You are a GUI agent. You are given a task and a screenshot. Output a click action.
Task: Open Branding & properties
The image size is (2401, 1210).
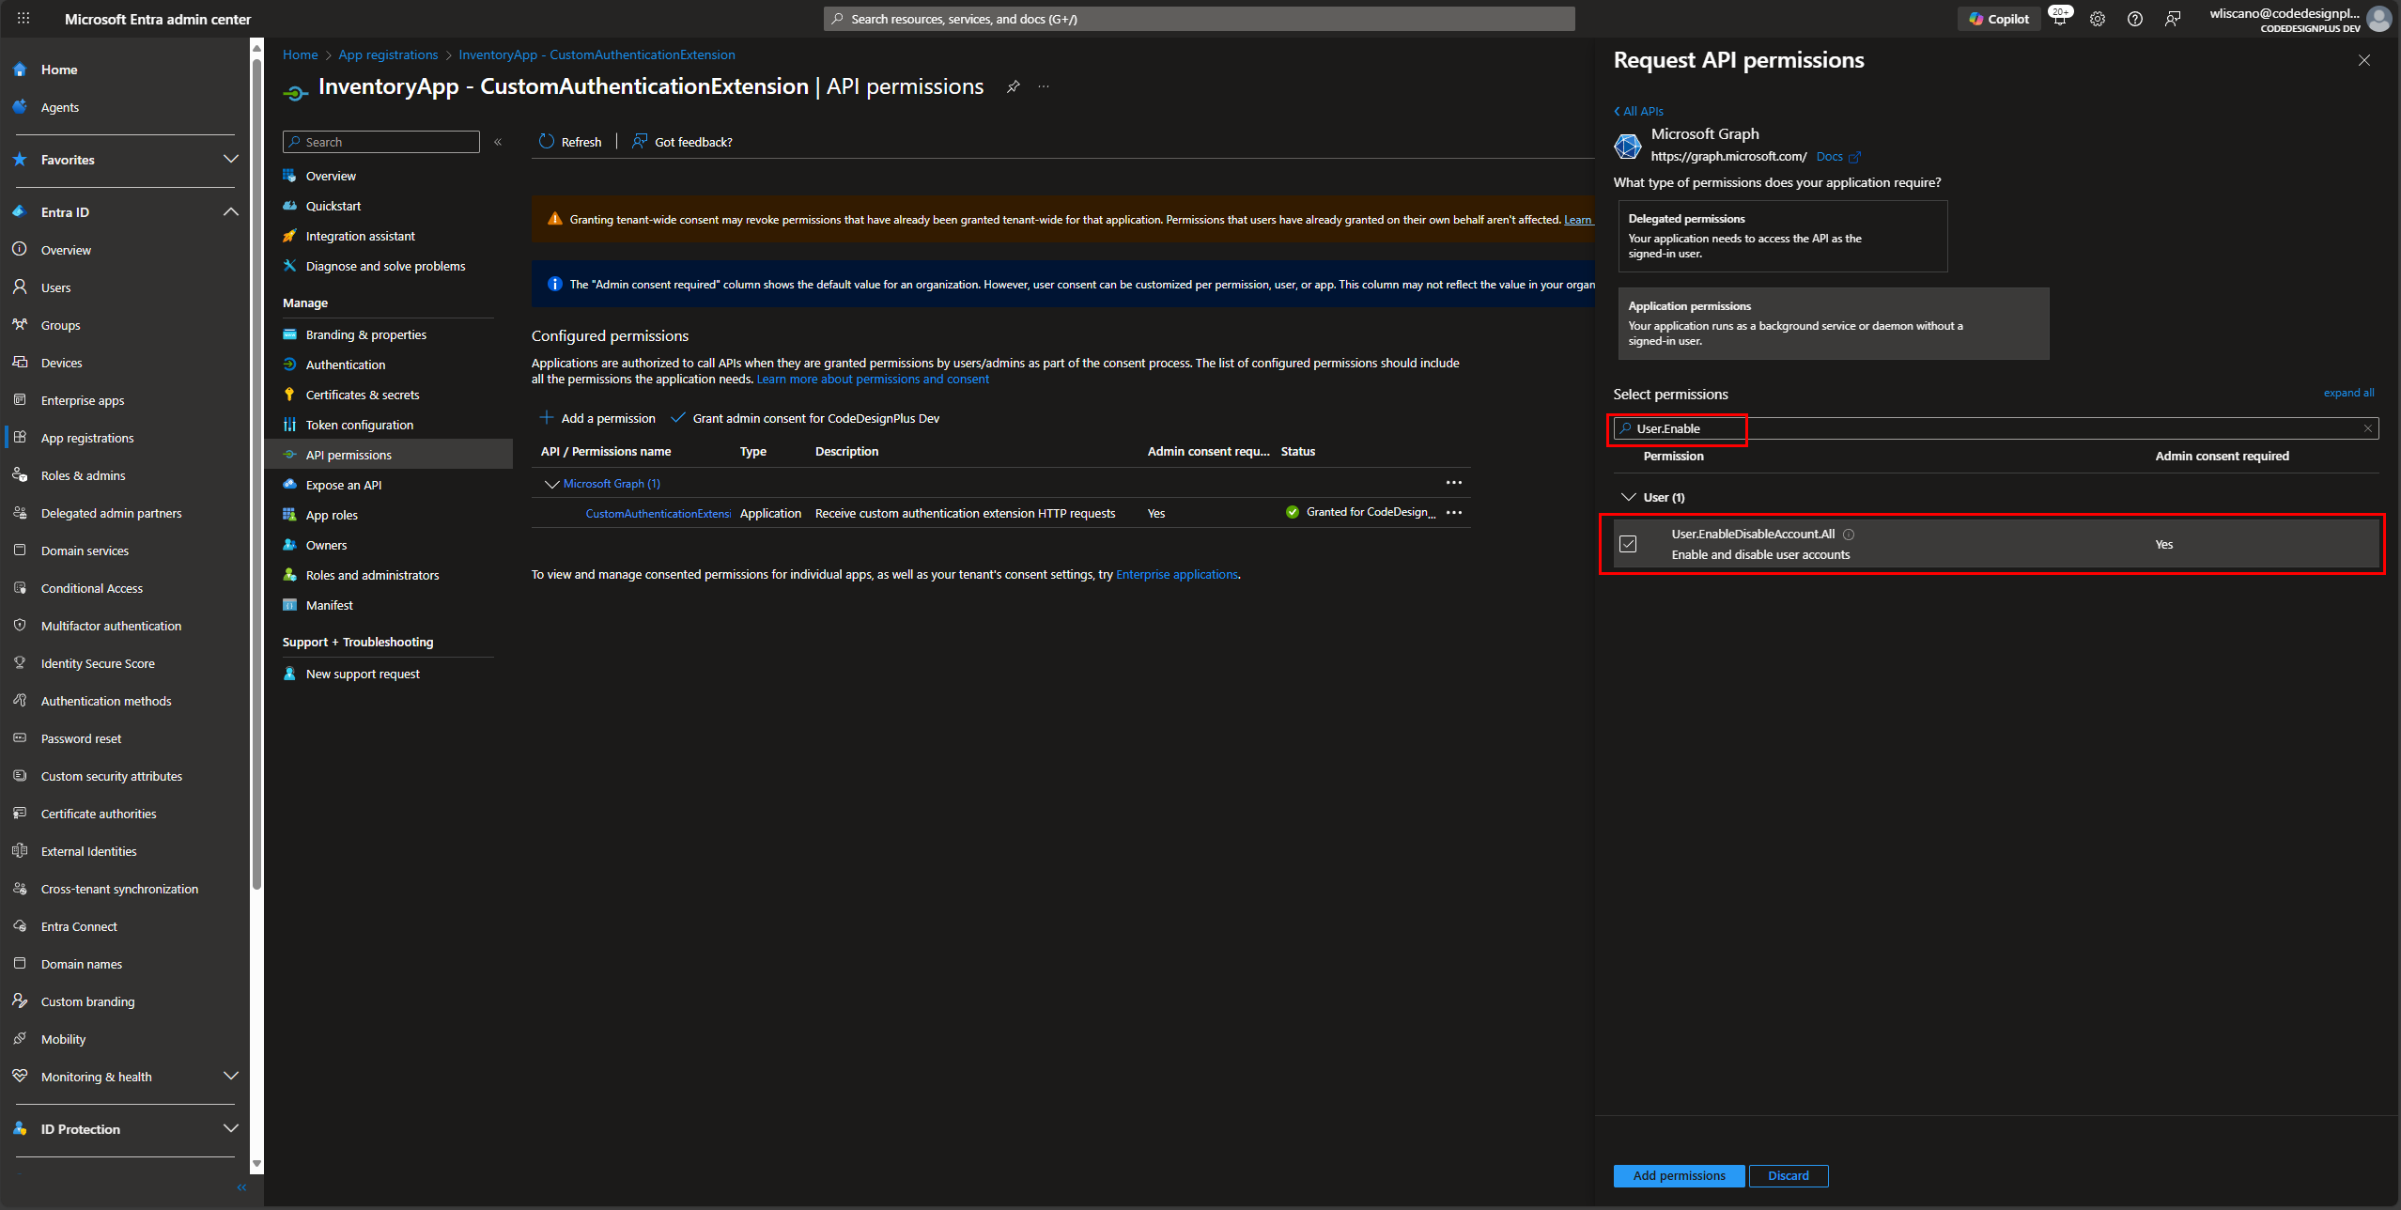[365, 334]
